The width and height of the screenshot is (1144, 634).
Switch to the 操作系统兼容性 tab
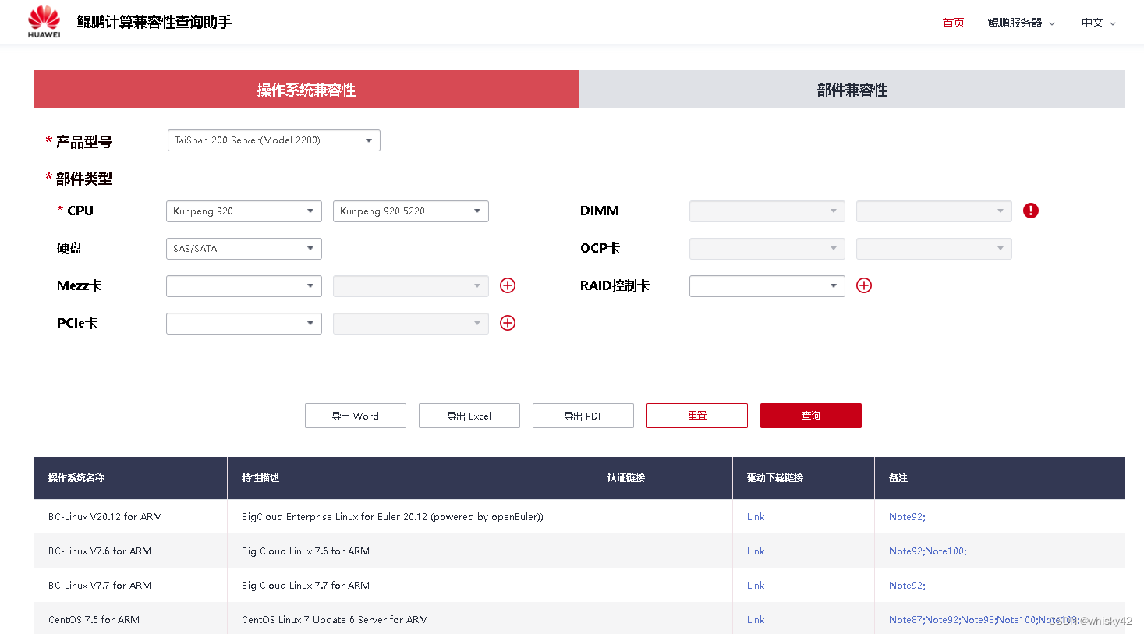(306, 90)
